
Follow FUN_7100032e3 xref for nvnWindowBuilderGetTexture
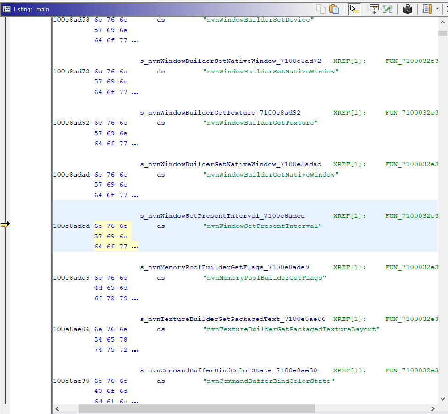(411, 113)
